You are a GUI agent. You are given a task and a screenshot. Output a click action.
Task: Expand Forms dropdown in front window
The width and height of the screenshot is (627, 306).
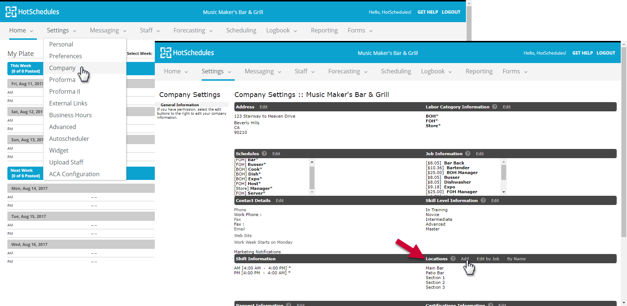(x=526, y=72)
